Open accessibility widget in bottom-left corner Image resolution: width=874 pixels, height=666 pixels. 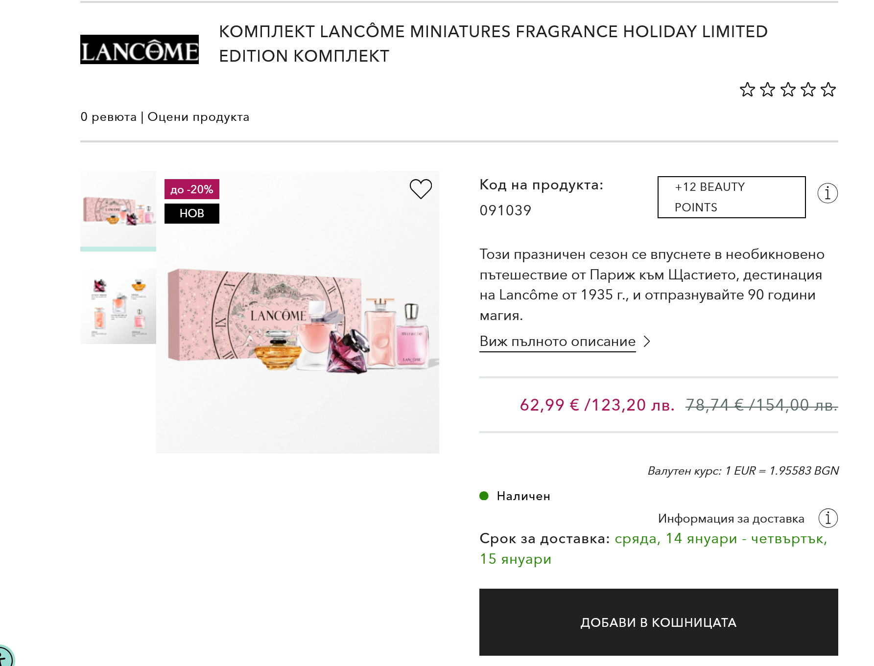pos(5,657)
